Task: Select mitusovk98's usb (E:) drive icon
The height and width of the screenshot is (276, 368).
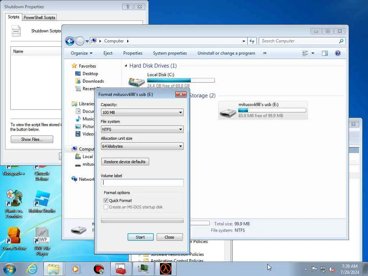Action: (x=227, y=113)
